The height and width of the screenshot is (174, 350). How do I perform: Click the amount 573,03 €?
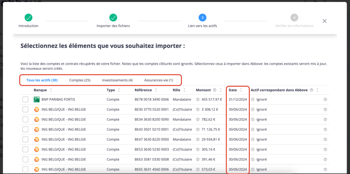coord(208,169)
